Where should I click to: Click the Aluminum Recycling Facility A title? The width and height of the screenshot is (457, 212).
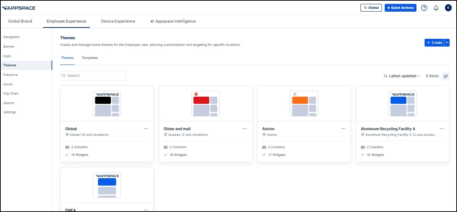388,129
